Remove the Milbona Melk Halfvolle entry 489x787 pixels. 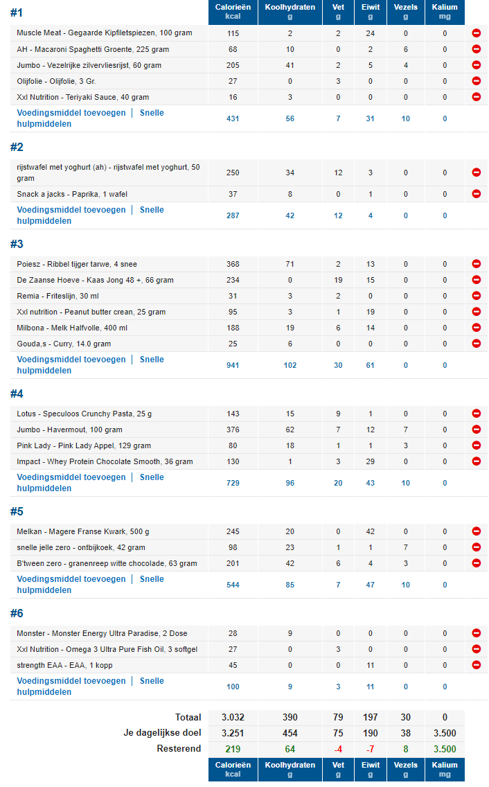click(477, 328)
